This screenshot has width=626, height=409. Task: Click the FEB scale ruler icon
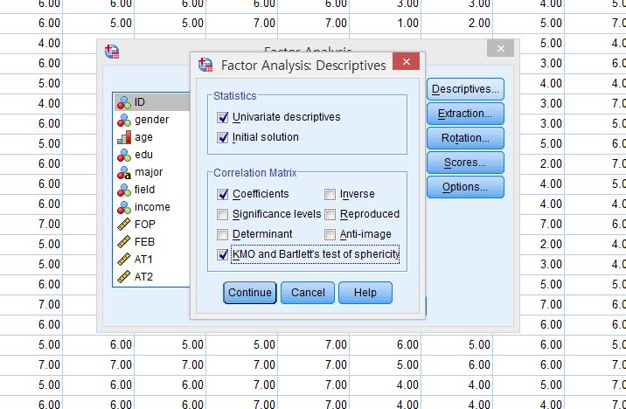coord(124,242)
